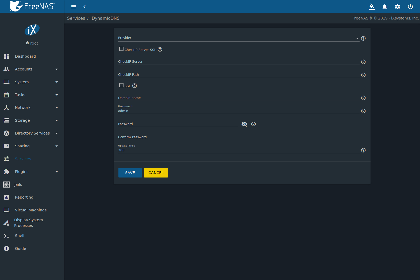Collapse sidebar with back chevron icon
The image size is (420, 280).
(84, 7)
